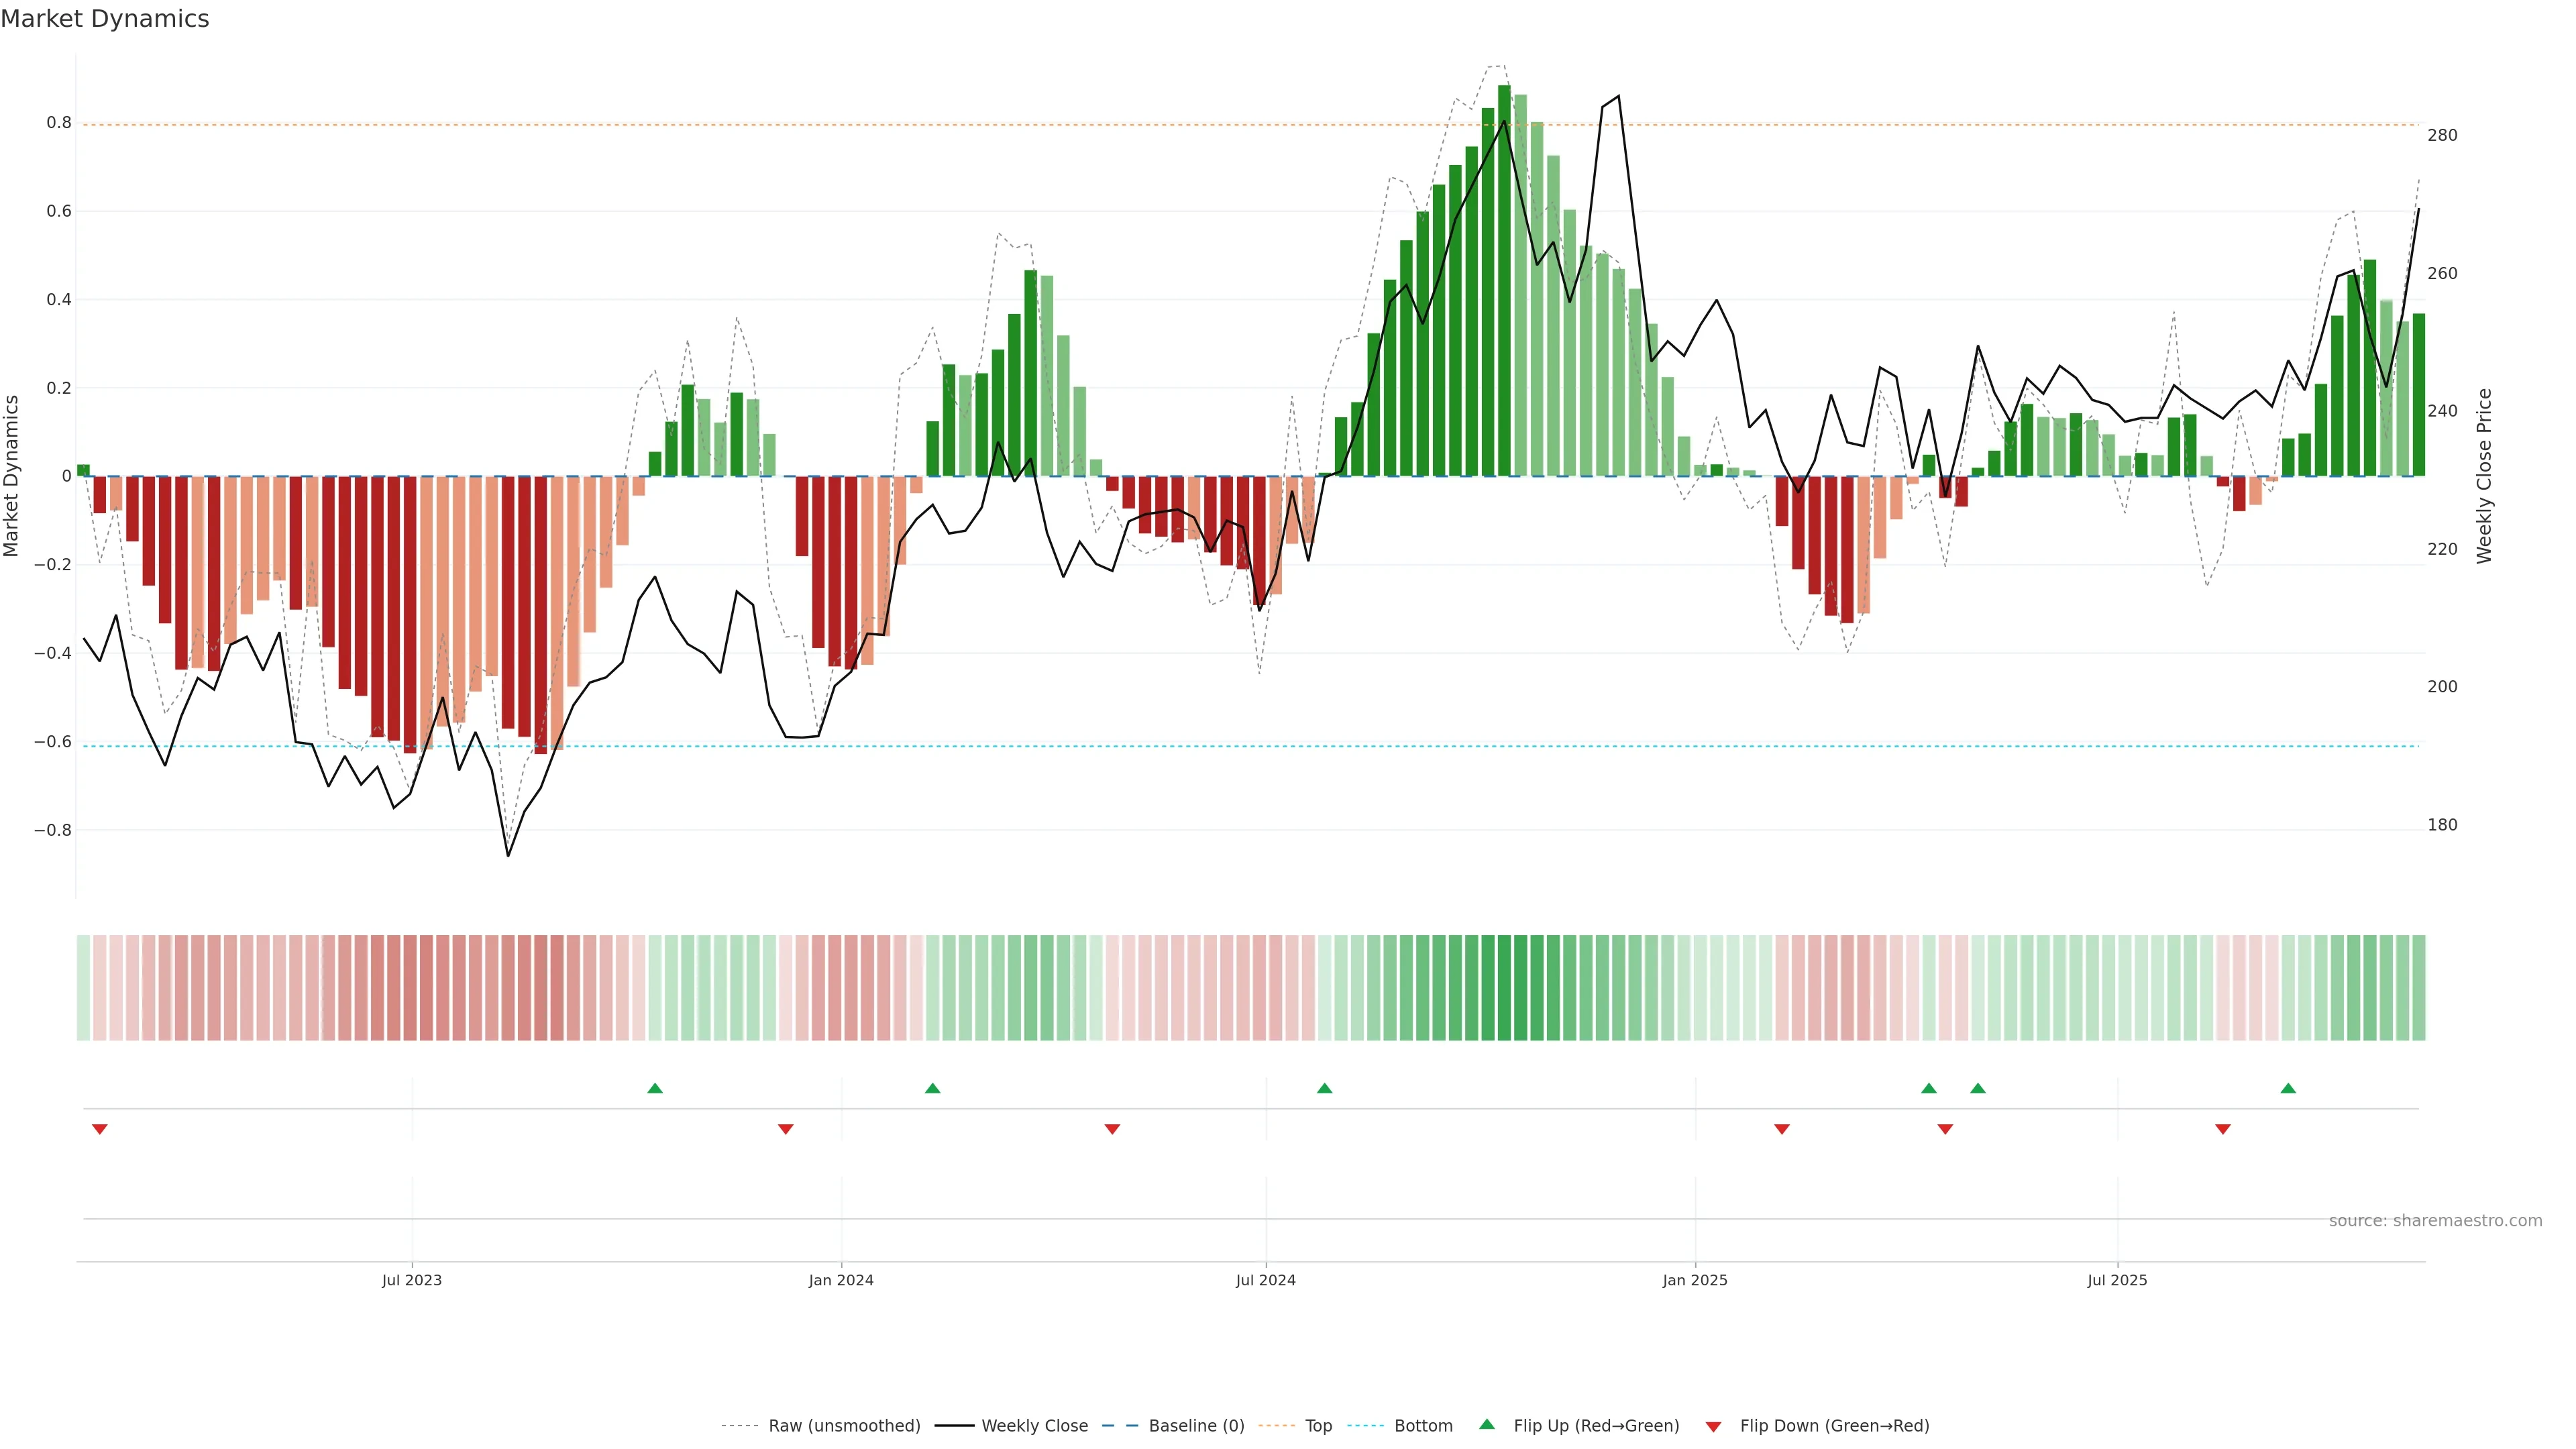
Task: Click the Flip Up green triangle in legend
Action: point(1487,1425)
